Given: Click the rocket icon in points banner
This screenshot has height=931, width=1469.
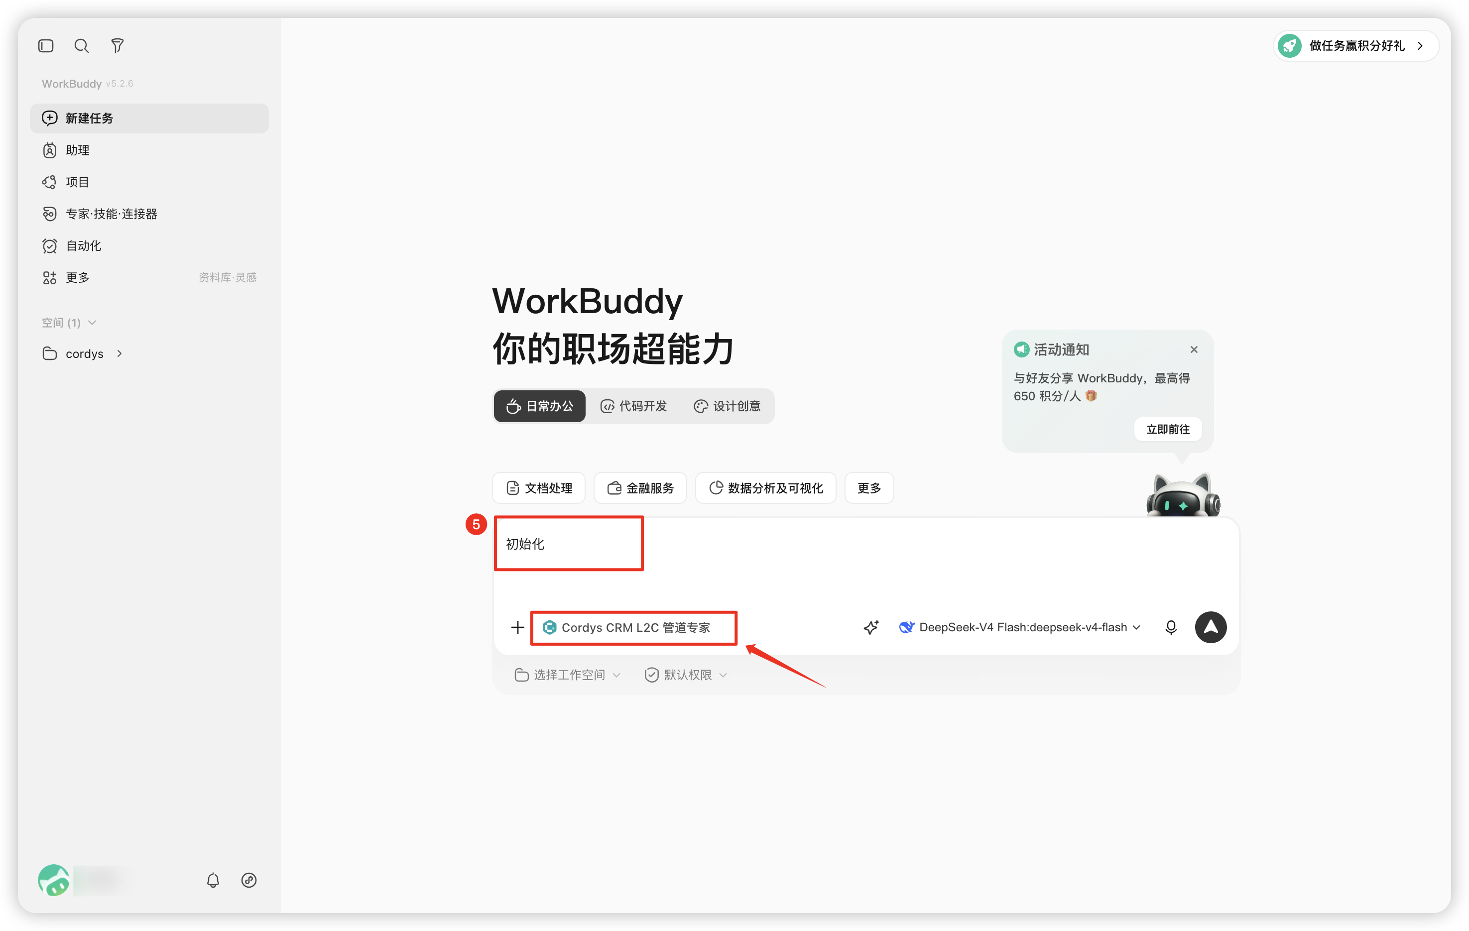Looking at the screenshot, I should [x=1290, y=46].
